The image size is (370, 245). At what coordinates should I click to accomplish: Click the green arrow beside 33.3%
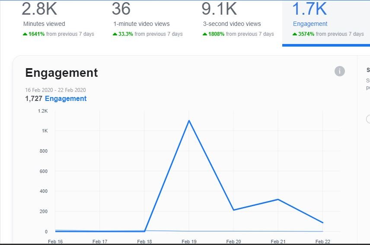[115, 34]
